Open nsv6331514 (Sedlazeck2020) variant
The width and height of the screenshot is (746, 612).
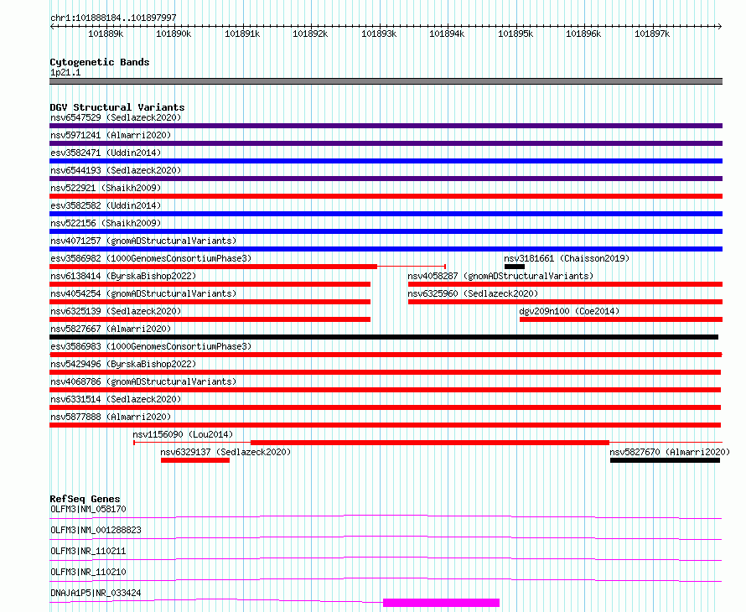[116, 399]
